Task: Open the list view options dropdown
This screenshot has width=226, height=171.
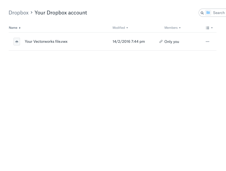Action: (x=209, y=28)
